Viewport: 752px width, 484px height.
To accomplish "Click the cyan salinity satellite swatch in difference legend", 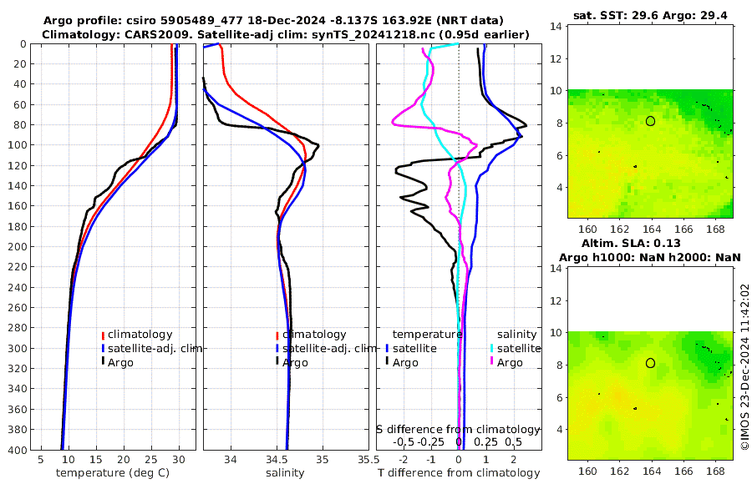I will (492, 349).
